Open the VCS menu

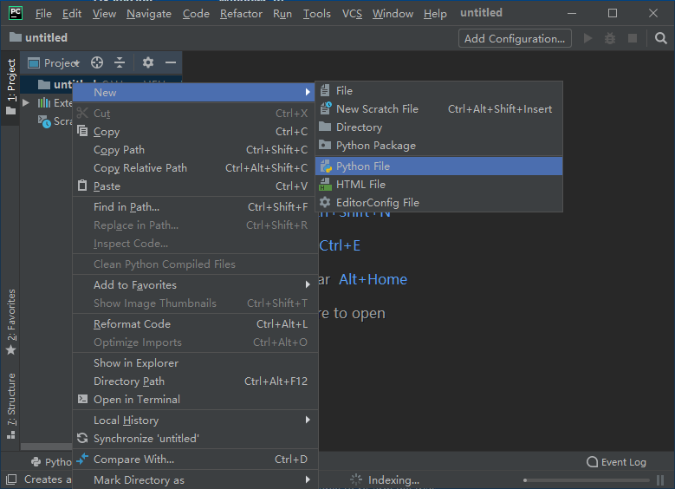[x=352, y=14]
